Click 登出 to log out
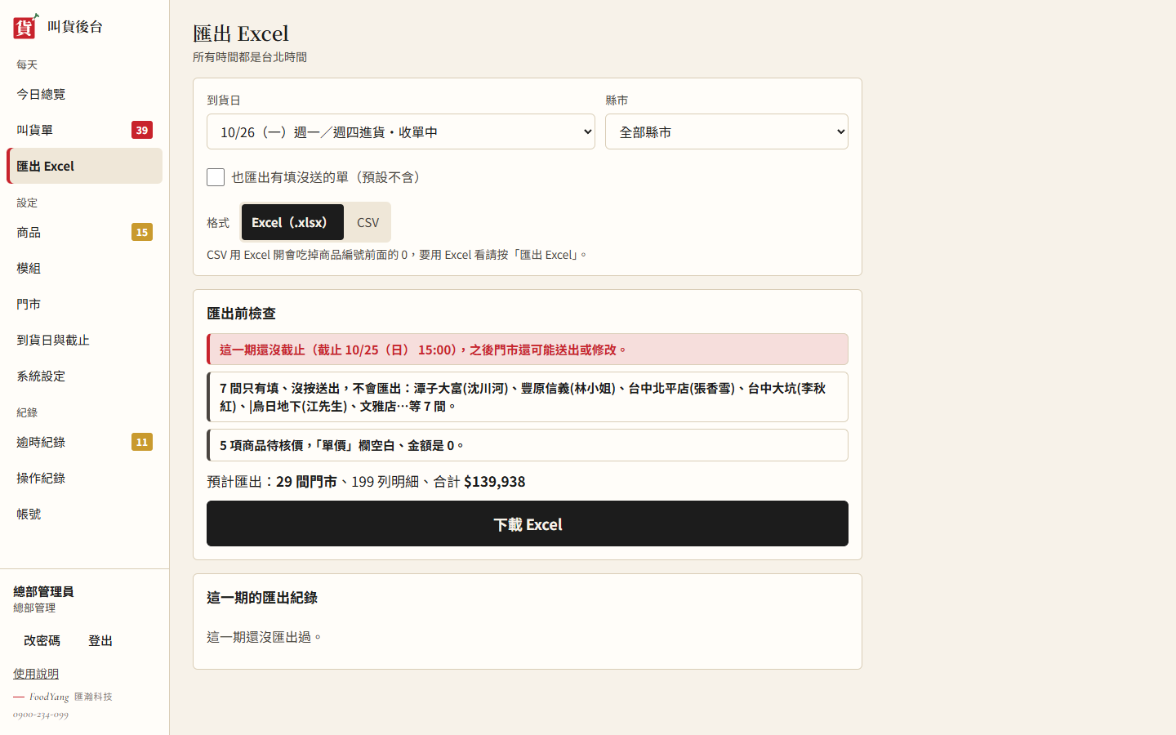1176x735 pixels. 100,640
